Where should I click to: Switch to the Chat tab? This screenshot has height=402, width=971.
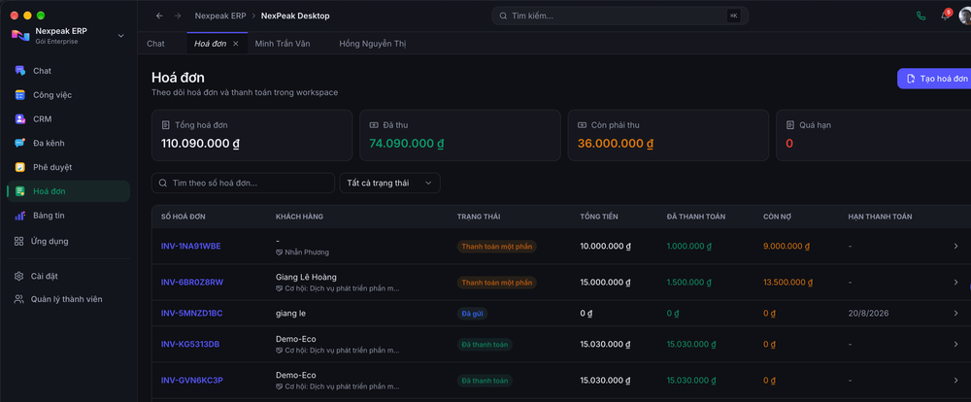pos(155,44)
